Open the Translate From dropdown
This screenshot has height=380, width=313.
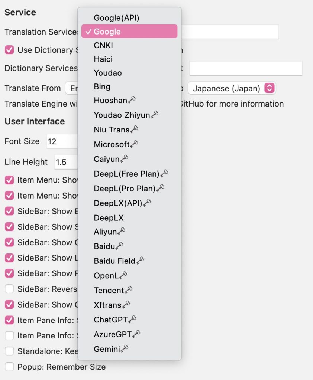tap(71, 88)
